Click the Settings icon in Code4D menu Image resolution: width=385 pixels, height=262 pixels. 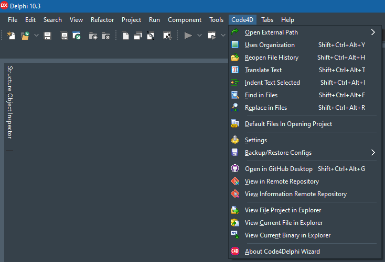(x=235, y=140)
